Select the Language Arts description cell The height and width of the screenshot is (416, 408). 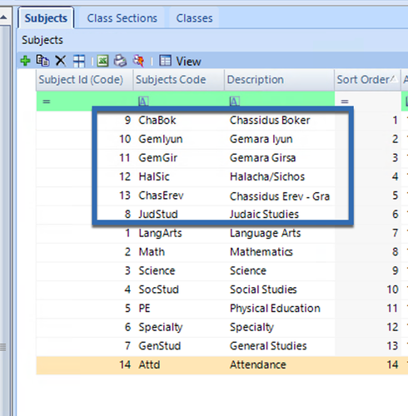click(x=279, y=233)
